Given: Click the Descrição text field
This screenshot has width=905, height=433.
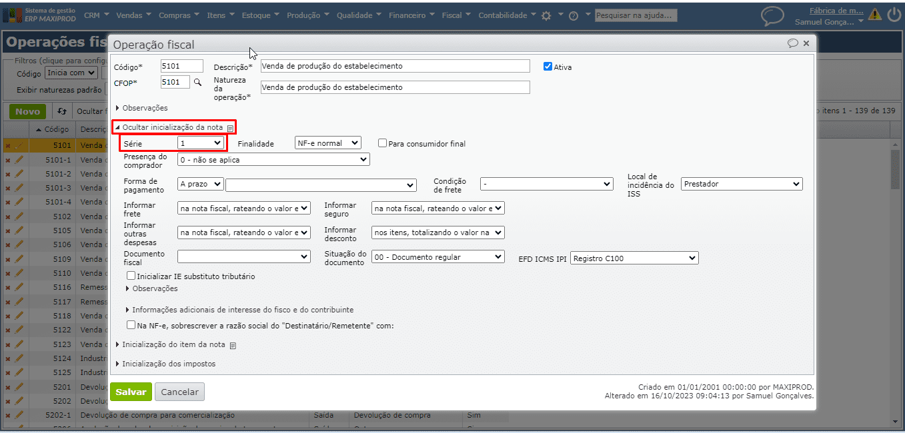Looking at the screenshot, I should tap(395, 66).
